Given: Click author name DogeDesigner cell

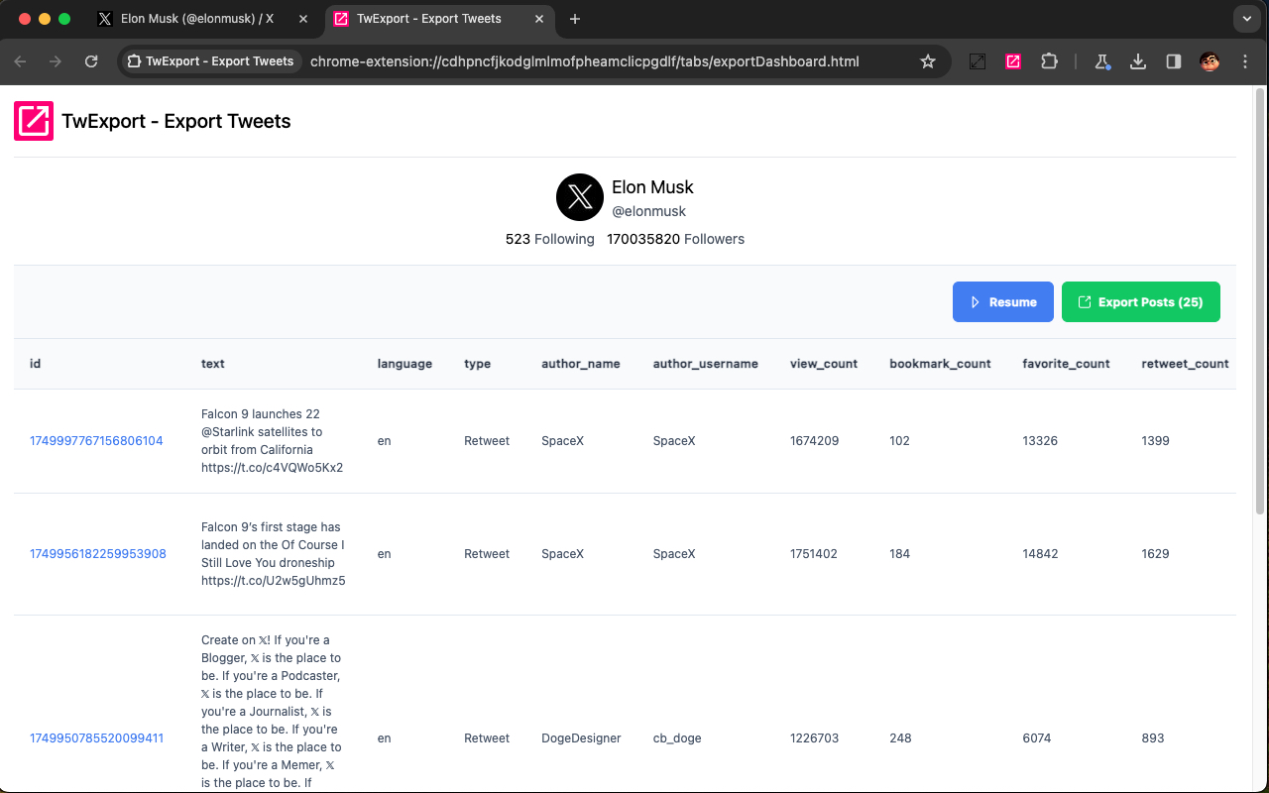Looking at the screenshot, I should tap(581, 738).
